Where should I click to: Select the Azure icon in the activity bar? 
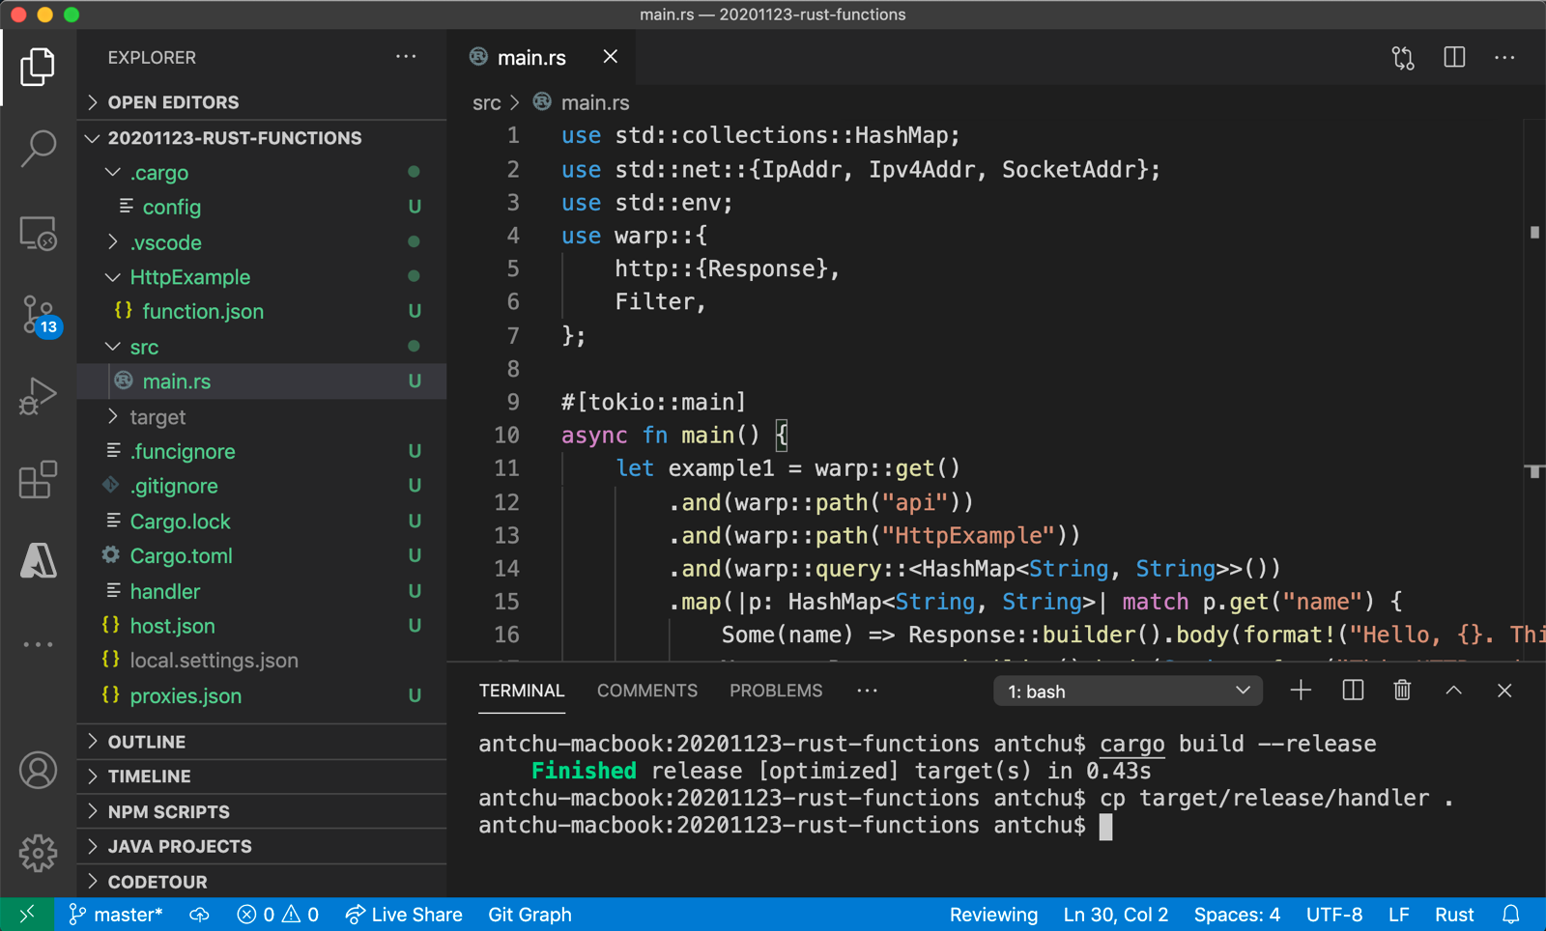point(38,561)
